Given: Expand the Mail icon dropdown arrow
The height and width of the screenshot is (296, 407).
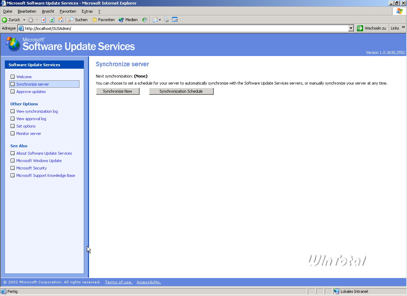Looking at the screenshot, I should pos(160,20).
